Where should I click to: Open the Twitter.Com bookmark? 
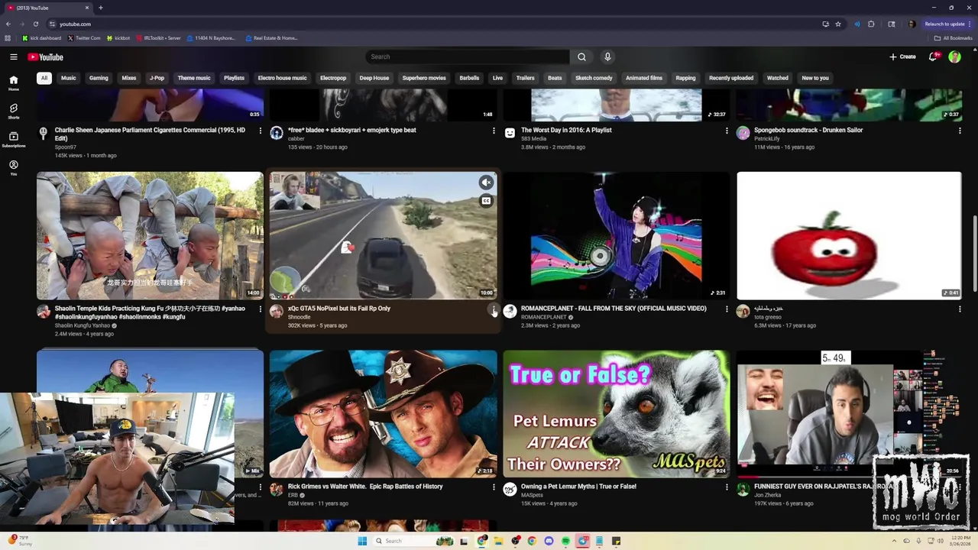point(84,37)
